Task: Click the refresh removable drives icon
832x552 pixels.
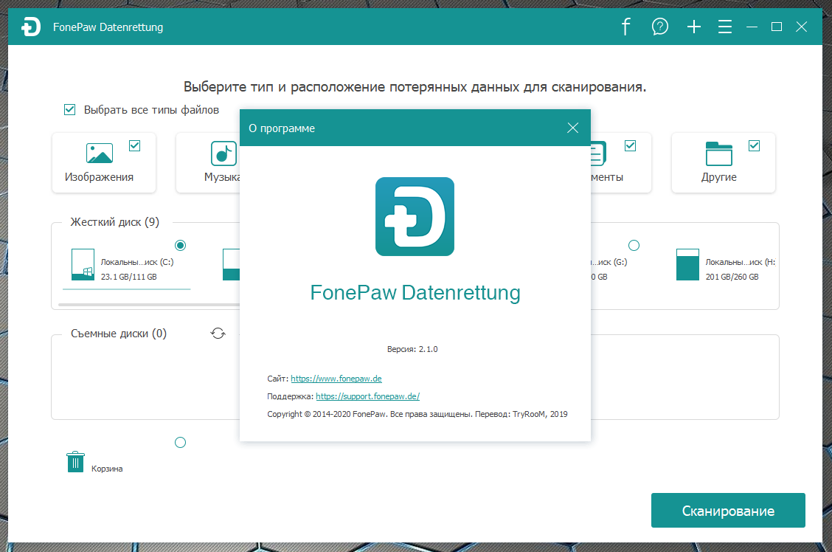Action: (218, 334)
